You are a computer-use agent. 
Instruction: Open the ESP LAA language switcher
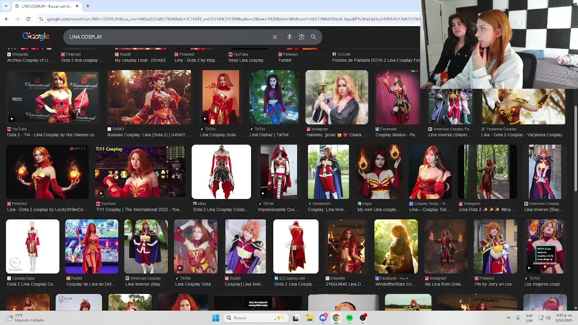pos(530,318)
